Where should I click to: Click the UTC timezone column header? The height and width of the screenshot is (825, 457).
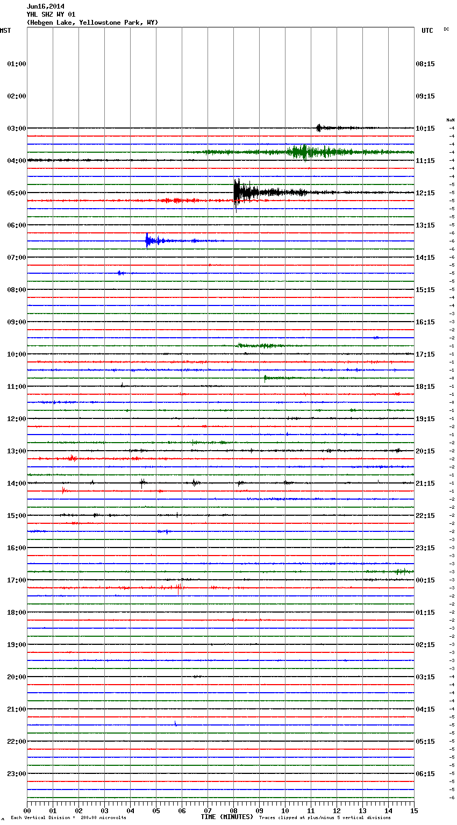point(427,31)
